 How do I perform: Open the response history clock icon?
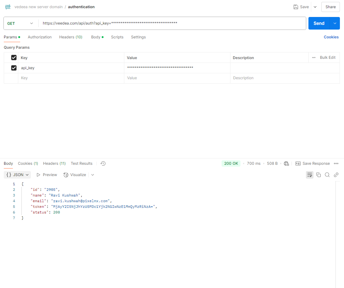103,163
